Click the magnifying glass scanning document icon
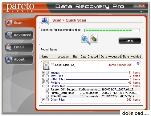The width and height of the screenshot is (151, 116). click(x=86, y=39)
